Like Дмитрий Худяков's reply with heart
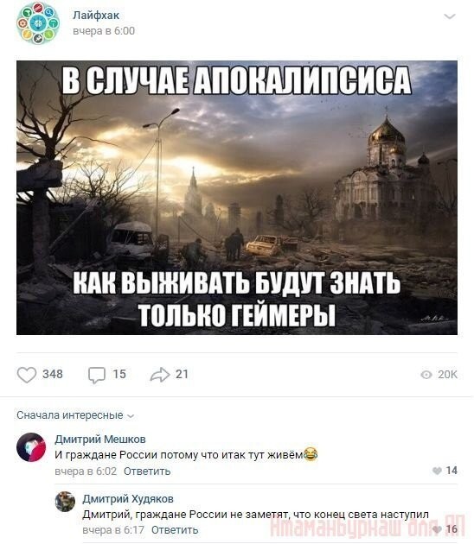 coord(437,529)
